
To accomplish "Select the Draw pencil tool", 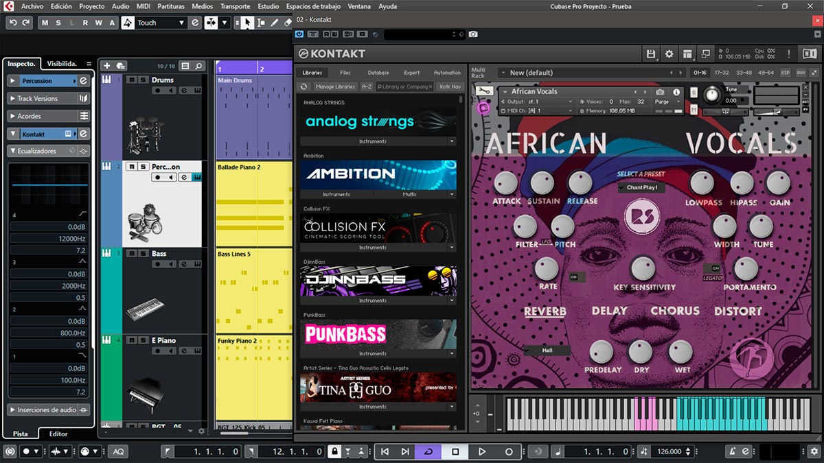I will 275,23.
